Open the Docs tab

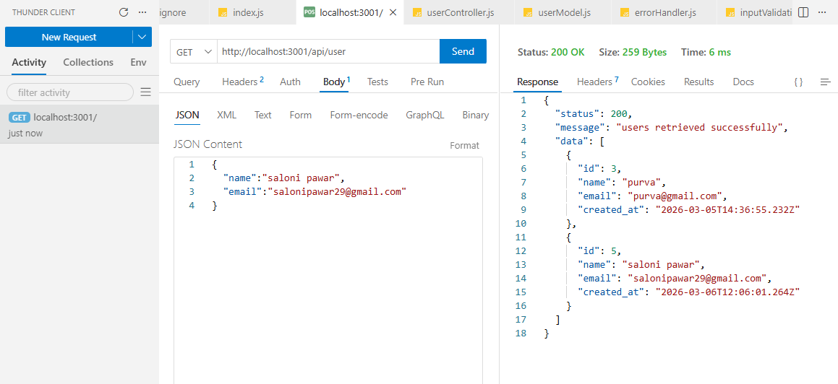pyautogui.click(x=743, y=82)
